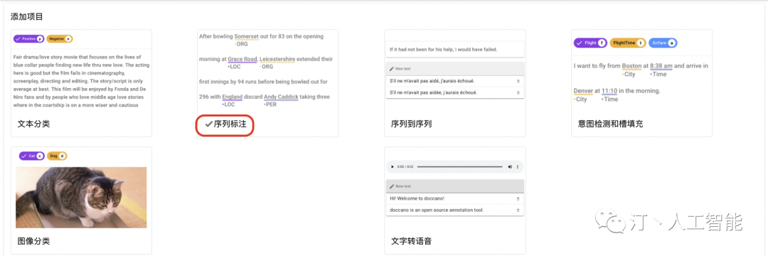The image size is (768, 256).
Task: Play the audio in the 文字转语音 card
Action: 392,167
